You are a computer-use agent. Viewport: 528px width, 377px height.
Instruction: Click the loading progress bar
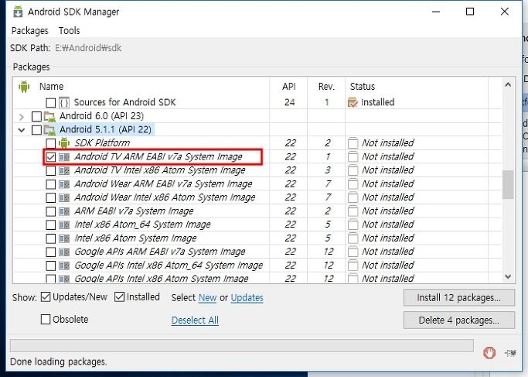pos(242,345)
